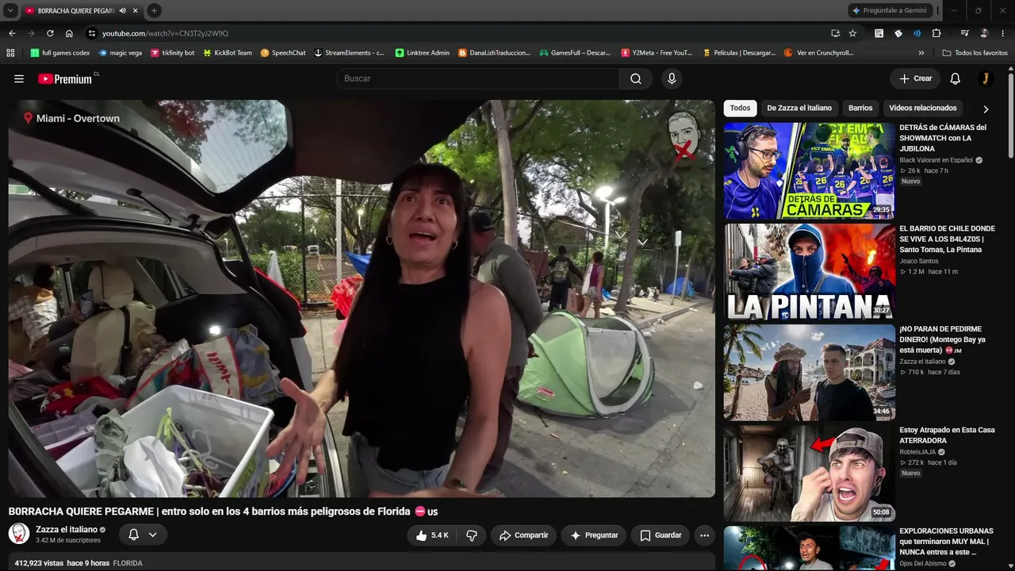Click the YouTube search input field
The height and width of the screenshot is (571, 1015).
click(477, 79)
